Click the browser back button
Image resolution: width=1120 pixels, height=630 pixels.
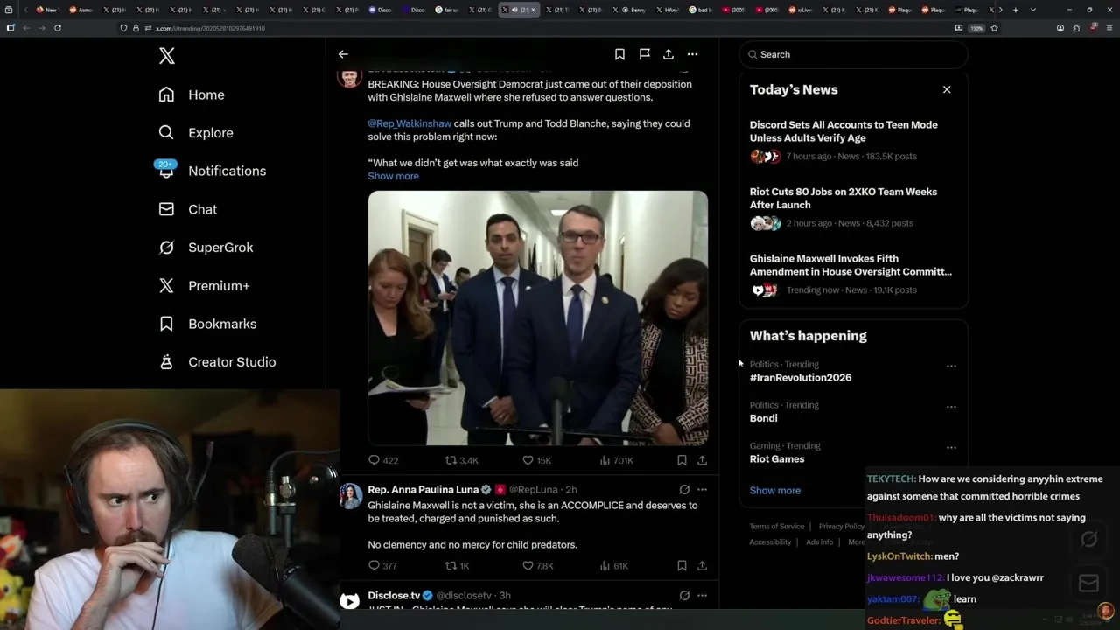26,28
